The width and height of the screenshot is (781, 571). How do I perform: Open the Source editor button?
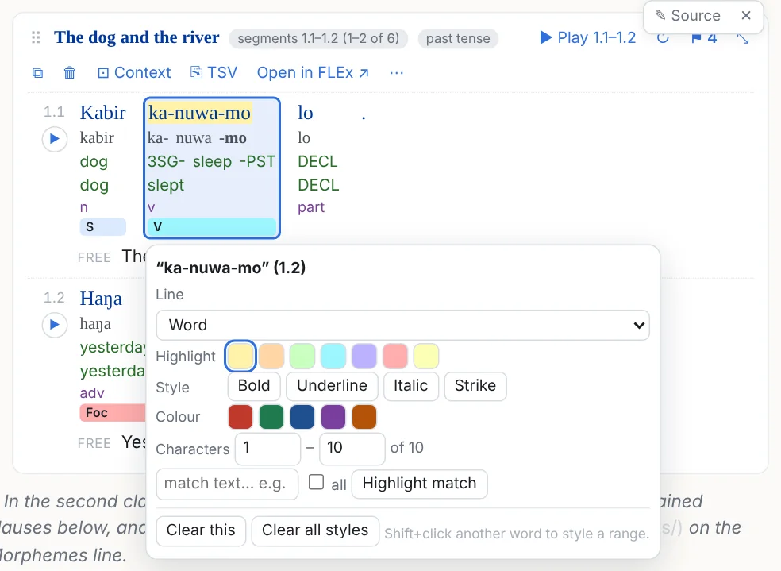point(687,15)
